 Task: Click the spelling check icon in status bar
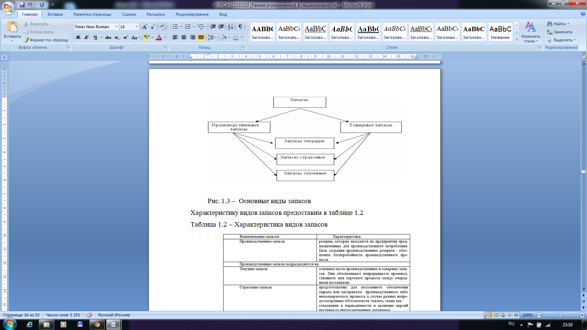pyautogui.click(x=89, y=315)
